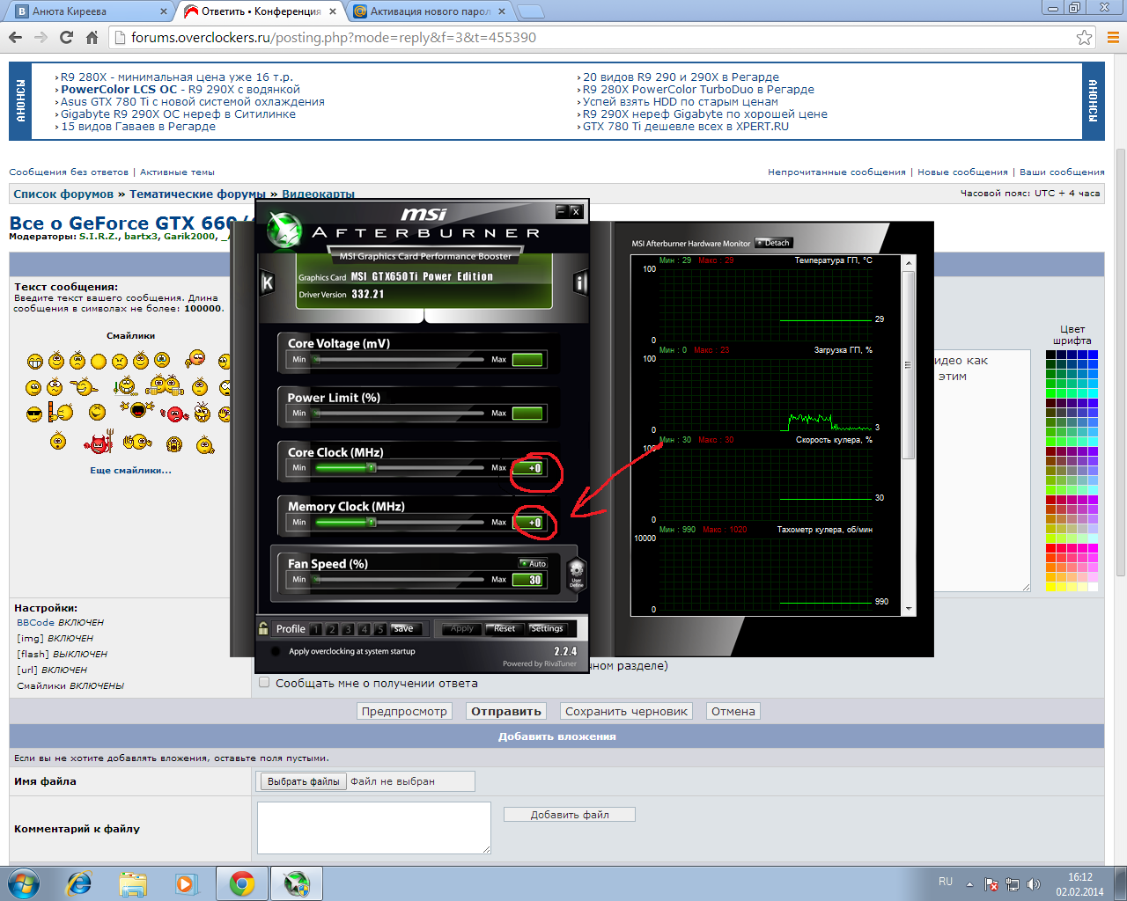Open the 'Еще смайлики...' link

point(130,470)
